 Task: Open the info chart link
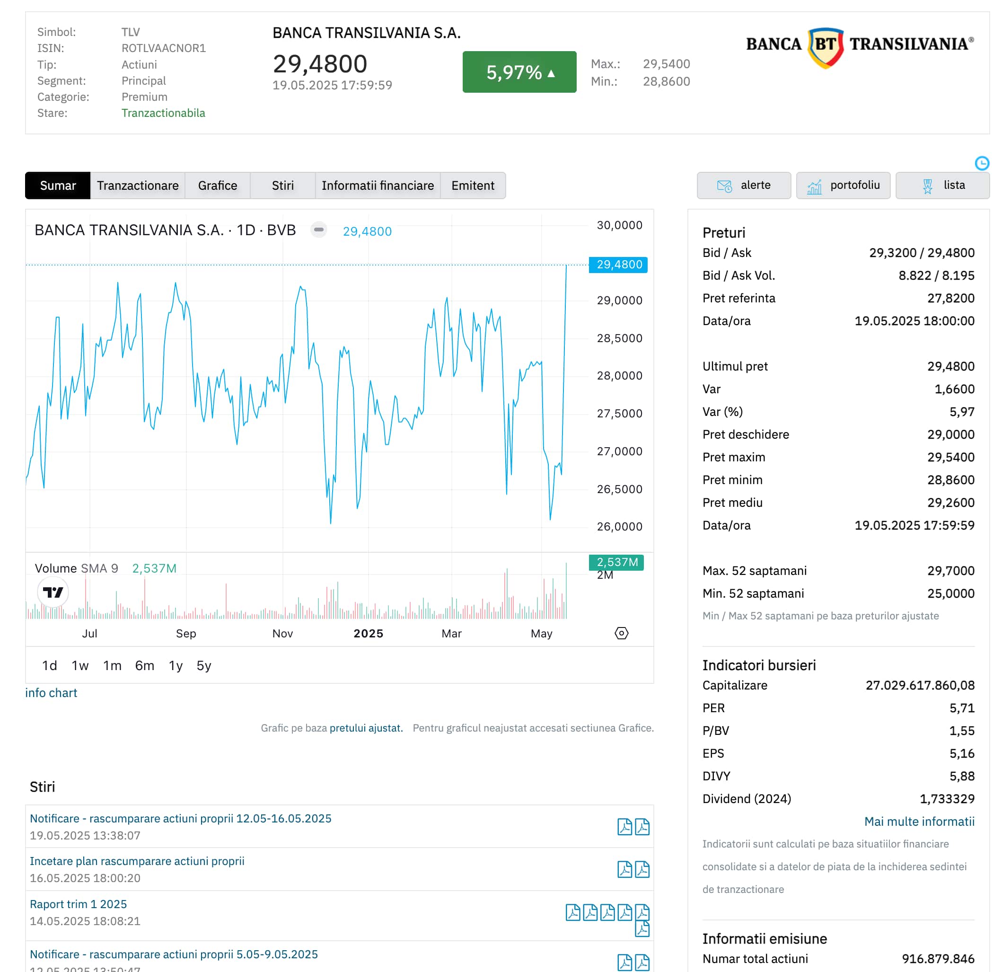[51, 693]
